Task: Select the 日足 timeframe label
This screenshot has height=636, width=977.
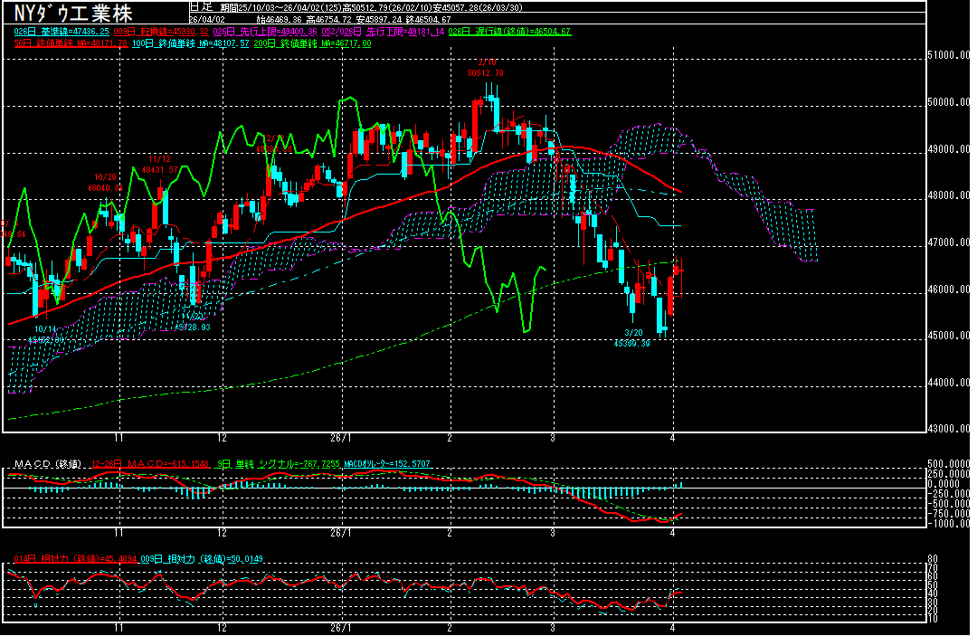Action: [200, 5]
